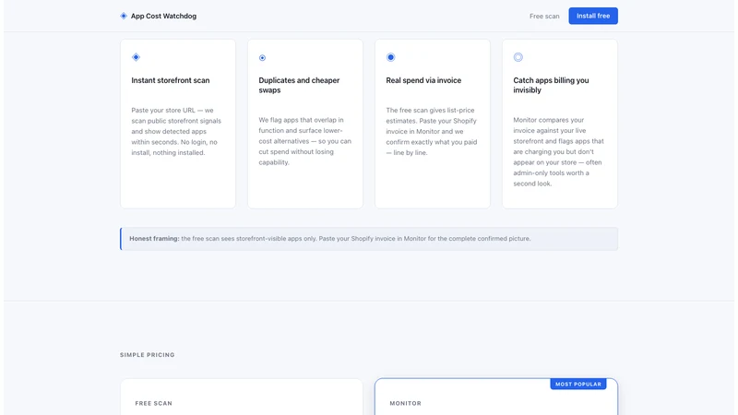Select the FREE SCAN pricing card
This screenshot has width=738, height=415.
click(x=242, y=397)
